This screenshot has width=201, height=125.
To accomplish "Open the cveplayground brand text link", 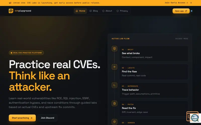I will (x=23, y=11).
